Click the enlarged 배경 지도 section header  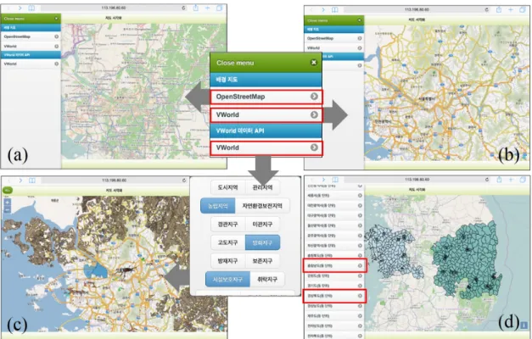[266, 80]
